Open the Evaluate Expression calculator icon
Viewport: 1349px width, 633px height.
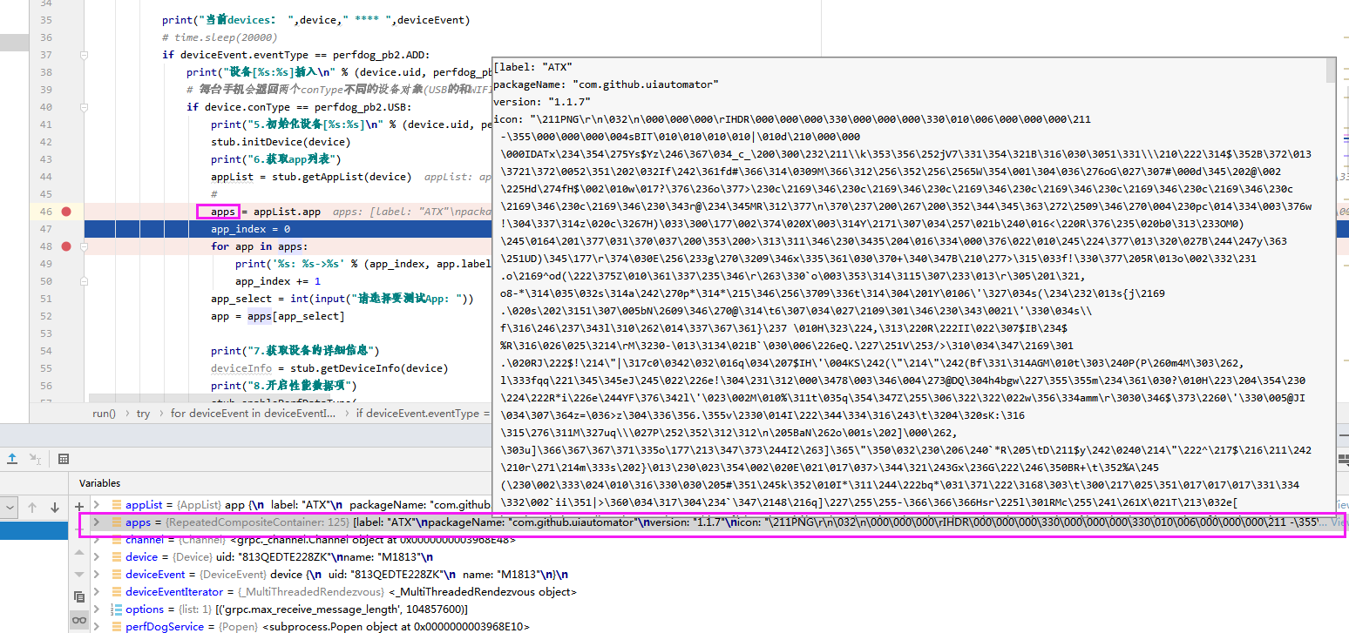click(64, 458)
